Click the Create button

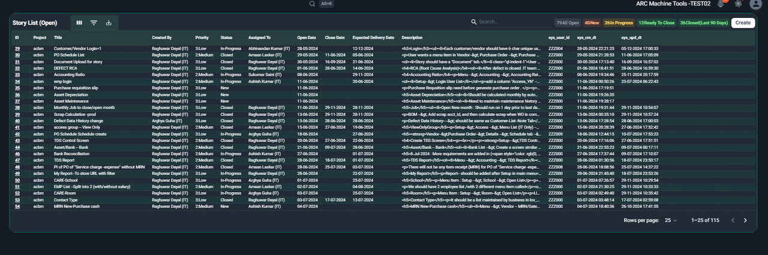(743, 23)
